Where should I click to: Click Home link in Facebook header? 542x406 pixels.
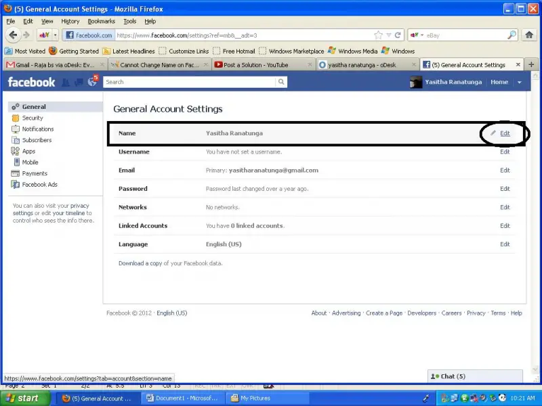click(x=499, y=82)
